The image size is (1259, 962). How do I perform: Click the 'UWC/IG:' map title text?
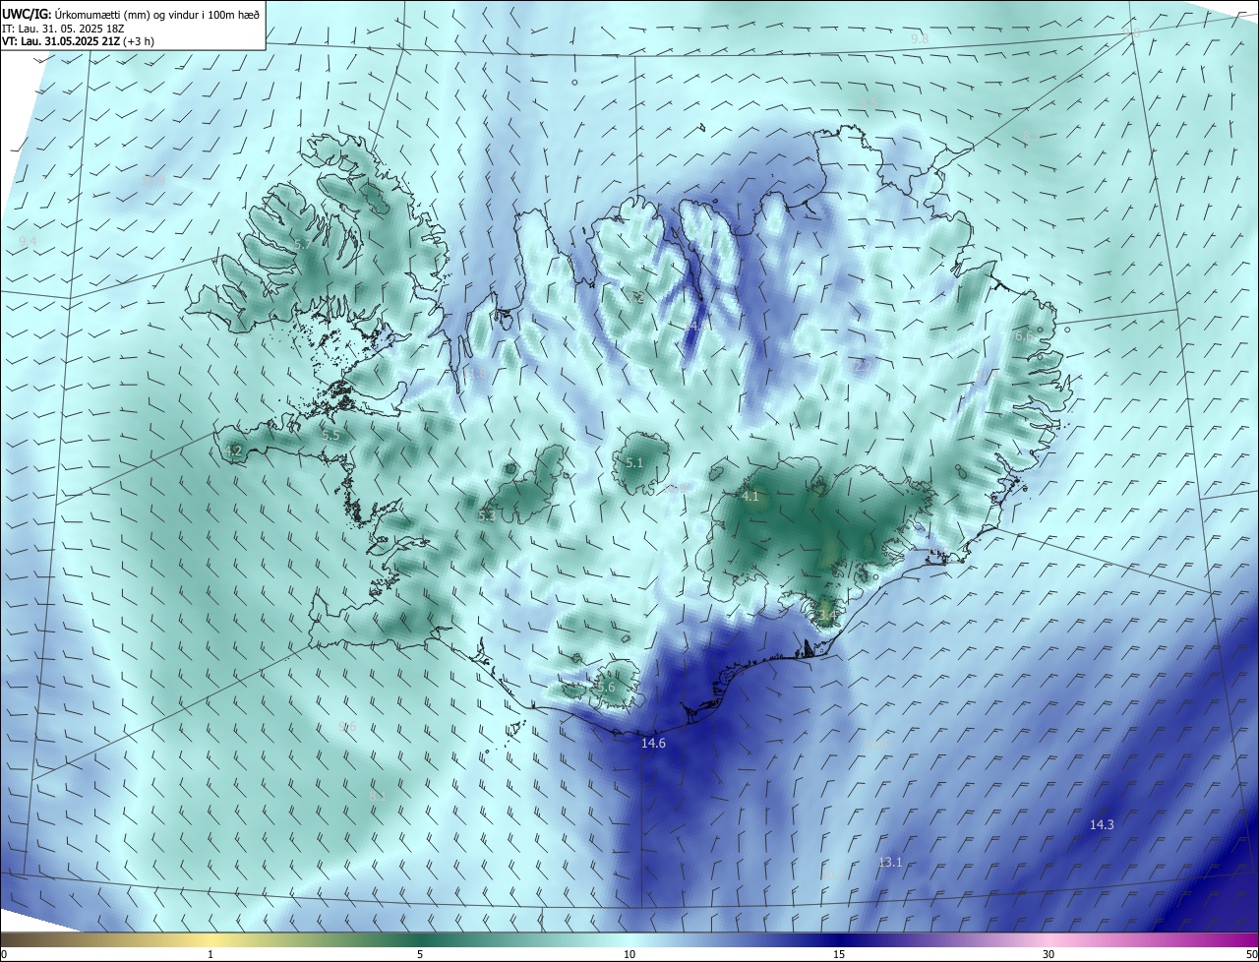[27, 13]
